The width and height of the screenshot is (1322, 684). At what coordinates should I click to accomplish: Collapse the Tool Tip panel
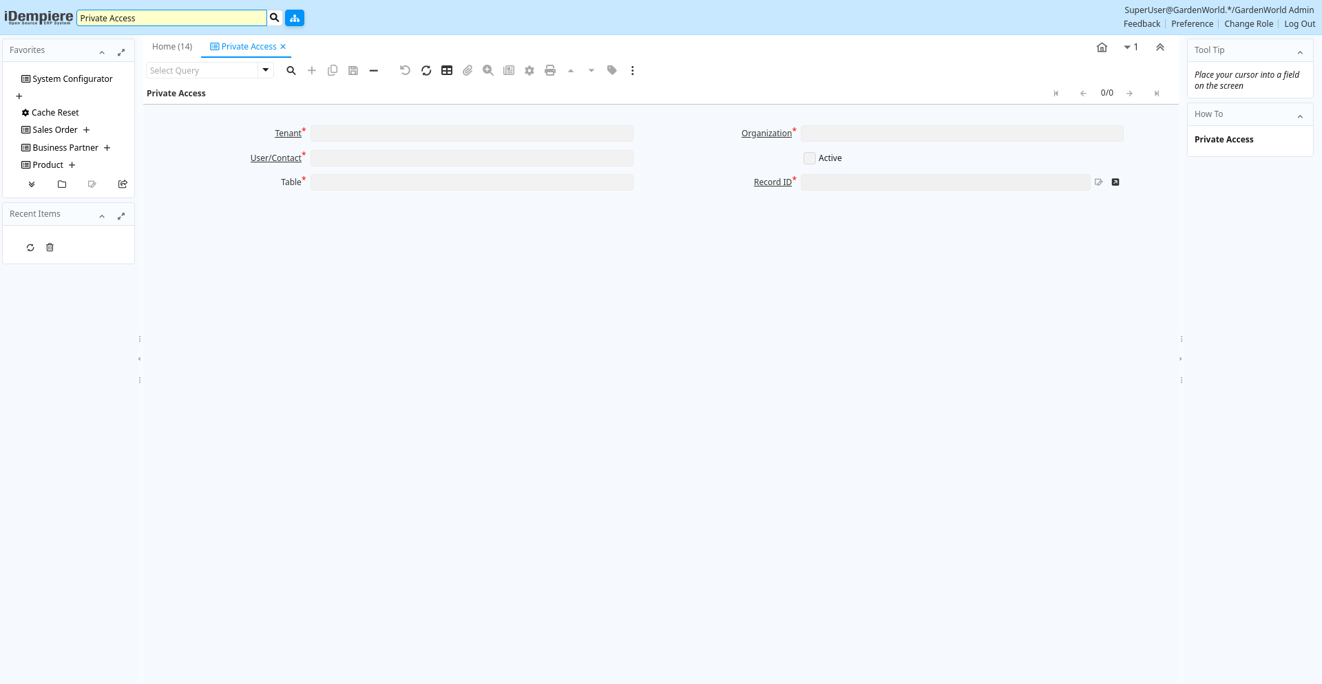click(x=1300, y=52)
